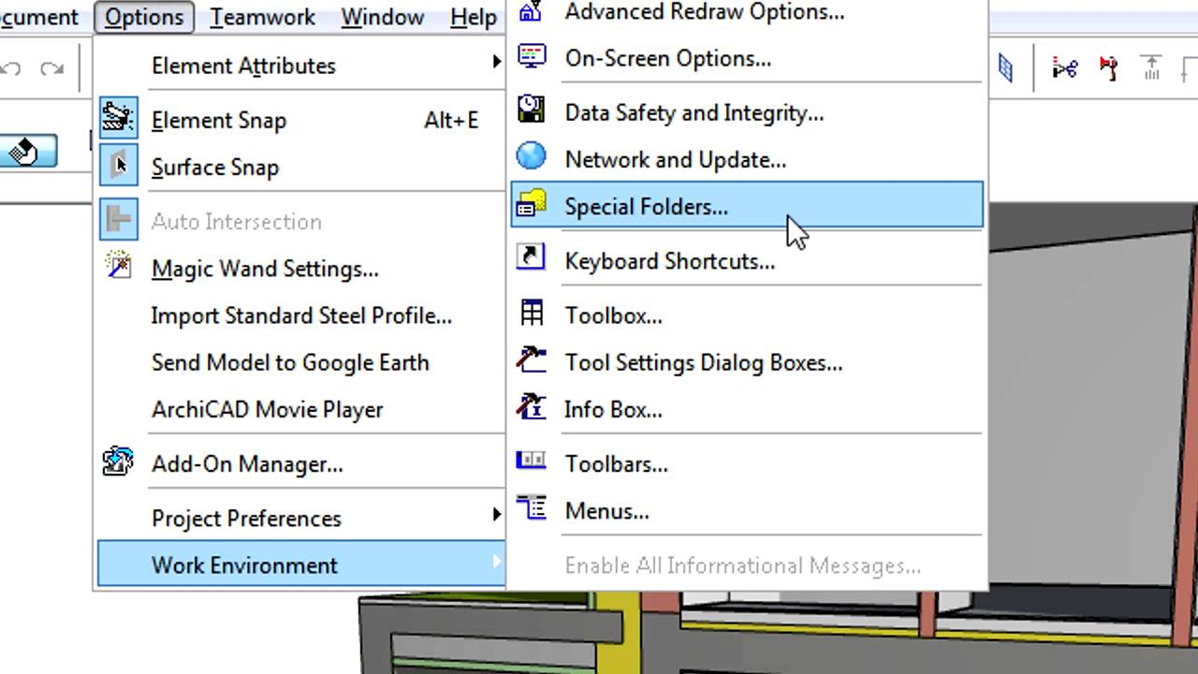Open Network and Update settings
The image size is (1198, 674).
pyautogui.click(x=675, y=159)
